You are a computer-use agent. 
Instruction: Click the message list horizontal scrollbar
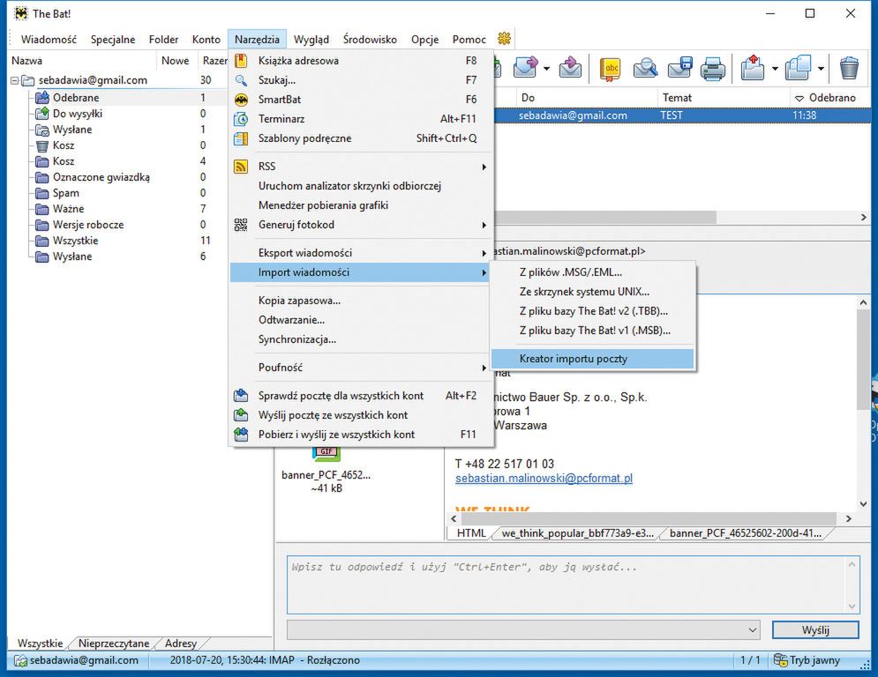tap(604, 217)
